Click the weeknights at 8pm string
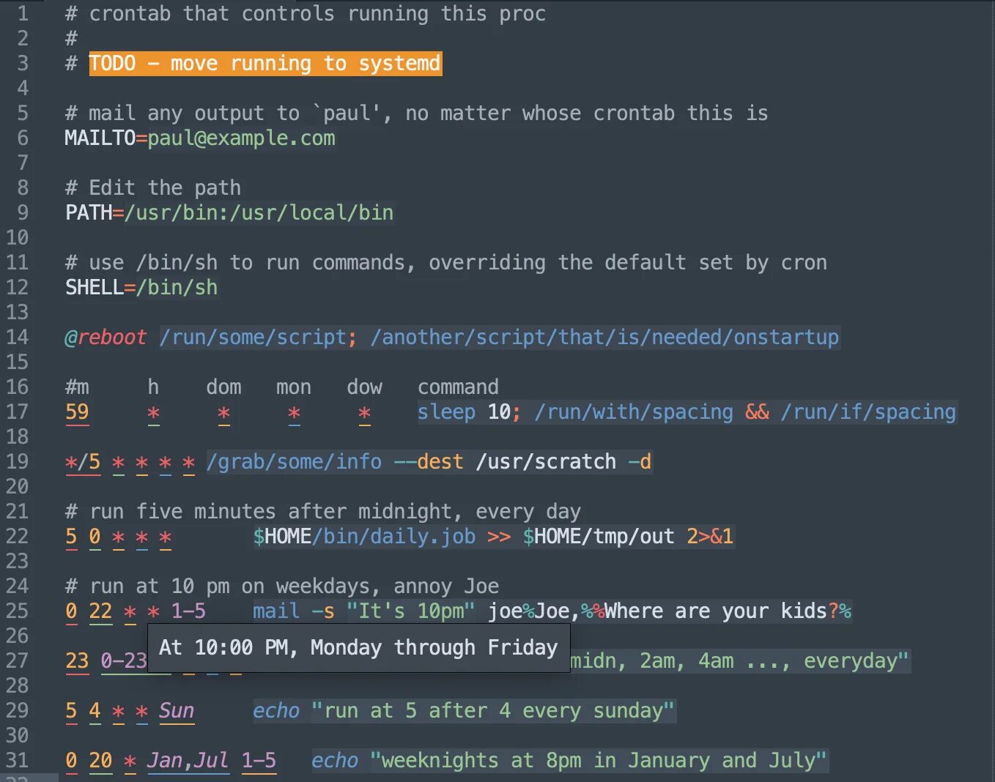Image resolution: width=995 pixels, height=782 pixels. tap(599, 761)
